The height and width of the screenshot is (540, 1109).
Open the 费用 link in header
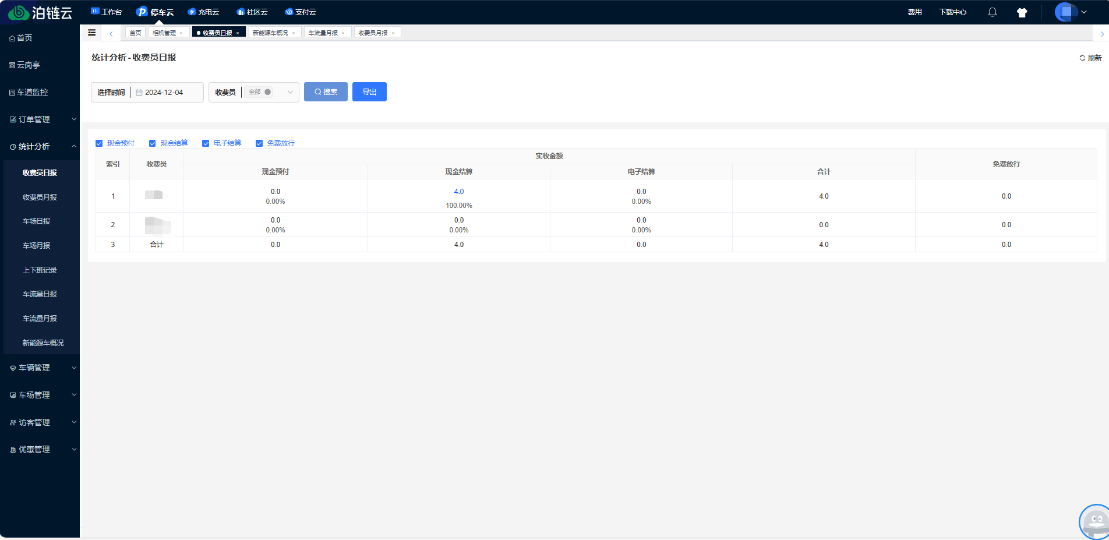[915, 12]
